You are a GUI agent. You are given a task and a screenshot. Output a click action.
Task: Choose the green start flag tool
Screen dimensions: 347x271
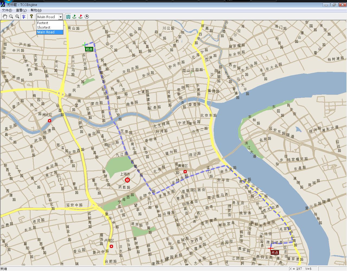[74, 17]
